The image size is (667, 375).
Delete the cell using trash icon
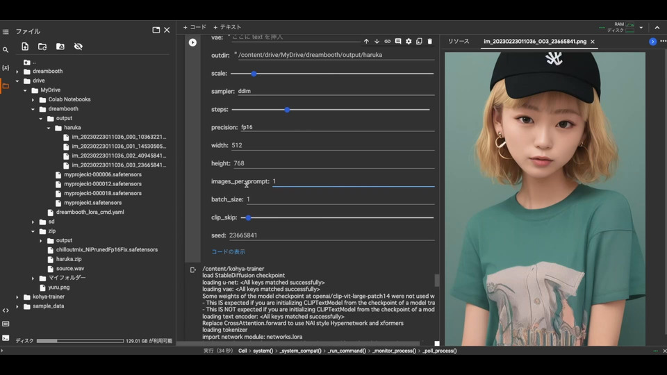[429, 42]
